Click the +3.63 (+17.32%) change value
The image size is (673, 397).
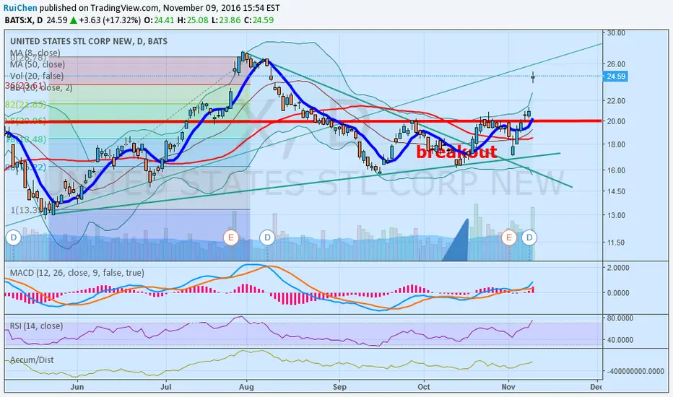(110, 20)
